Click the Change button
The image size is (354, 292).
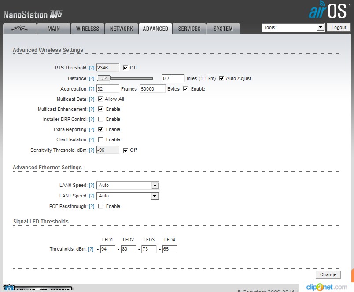(x=328, y=275)
